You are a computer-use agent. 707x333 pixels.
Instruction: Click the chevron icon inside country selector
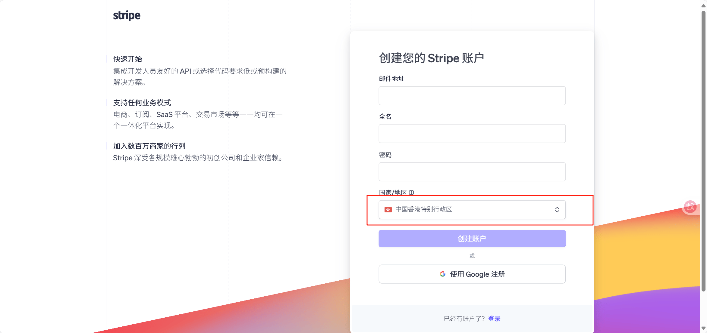click(557, 210)
